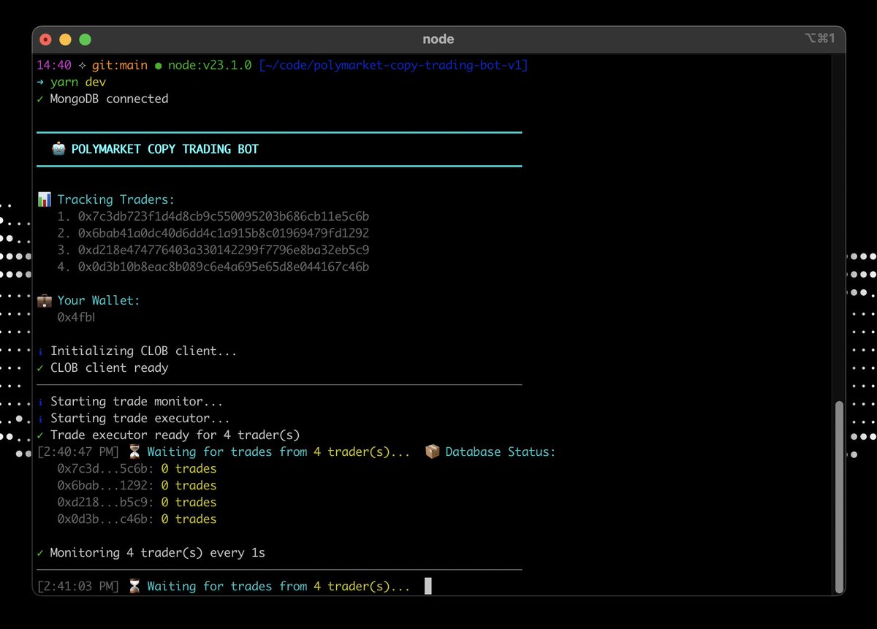877x629 pixels.
Task: Click 'Starting trade monitor...' text
Action: [x=137, y=402]
